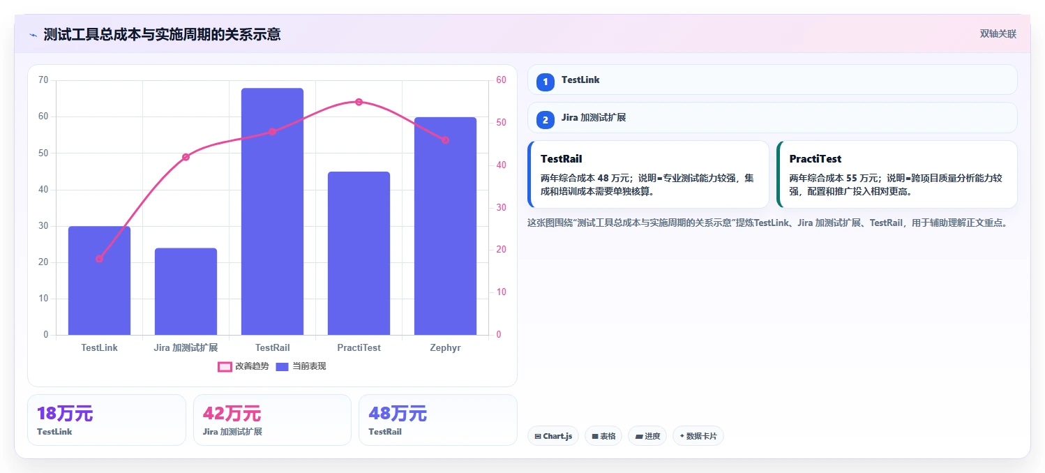Viewport: 1045px width, 473px height.
Task: Click the number 2 badge beside Jira 加测试扩展
Action: (x=545, y=119)
